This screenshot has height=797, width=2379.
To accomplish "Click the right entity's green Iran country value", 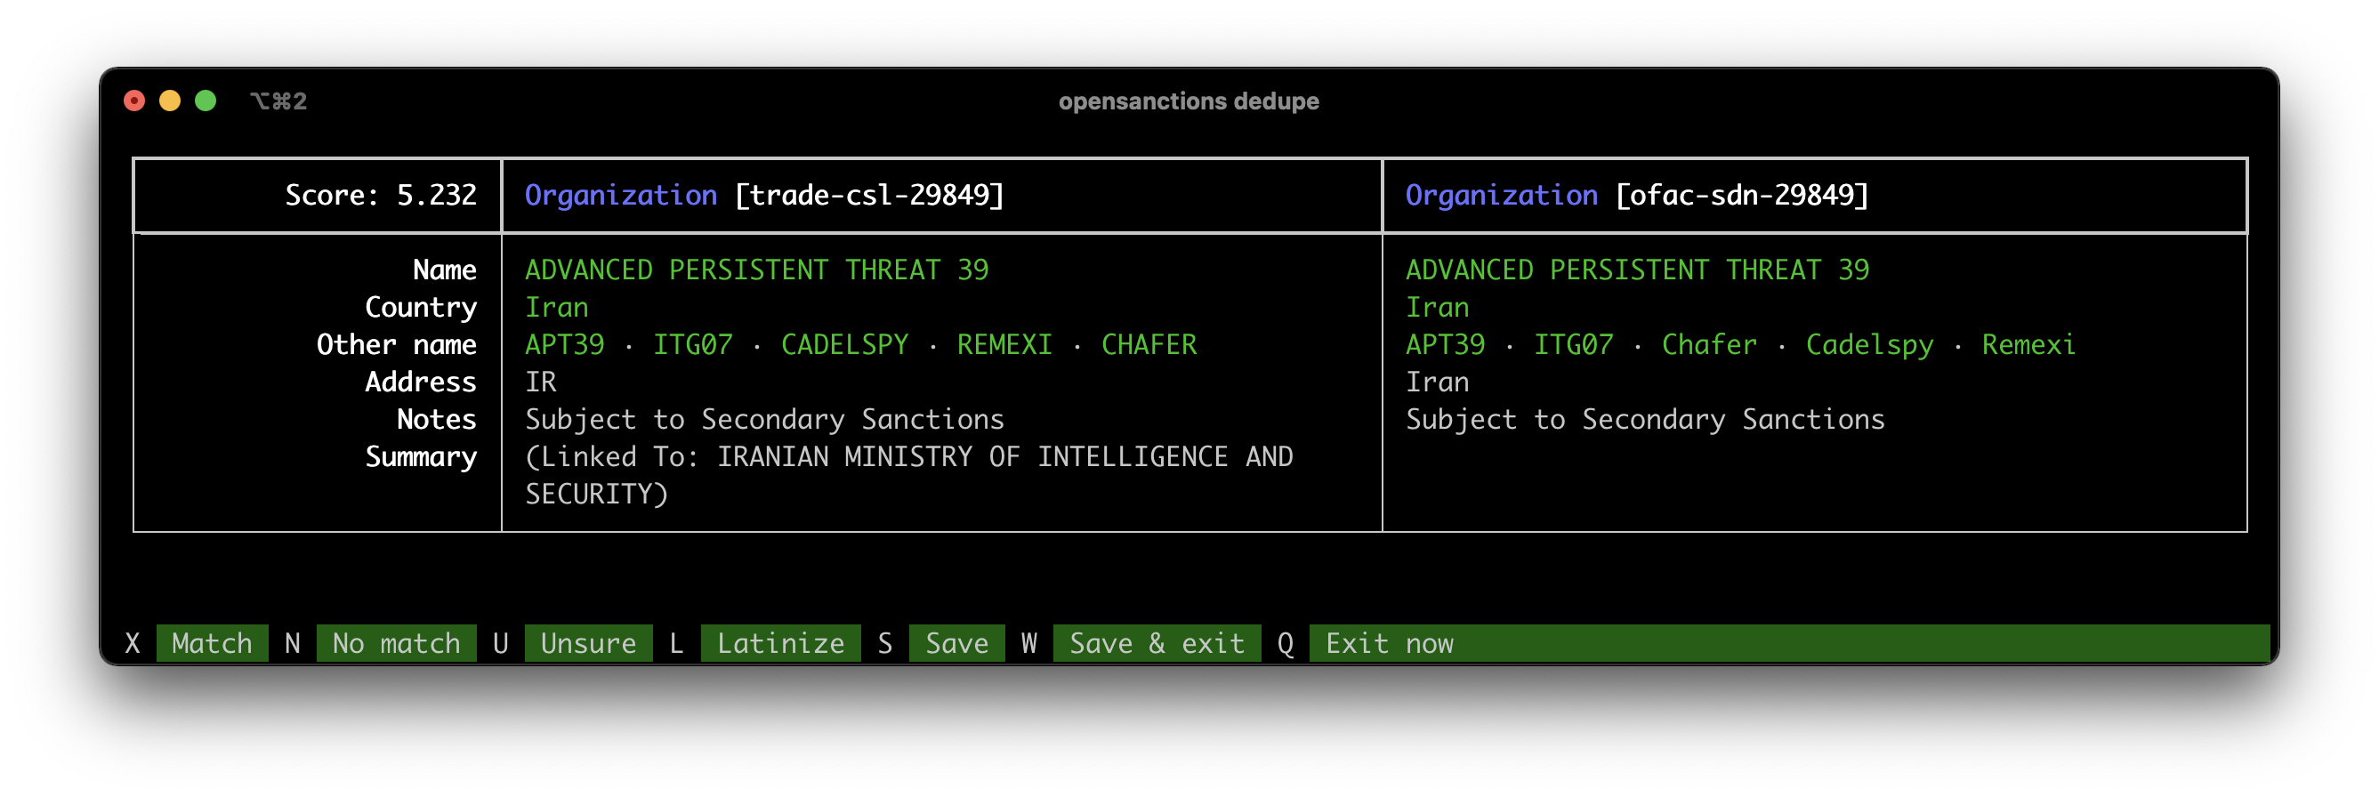I will pos(1438,308).
